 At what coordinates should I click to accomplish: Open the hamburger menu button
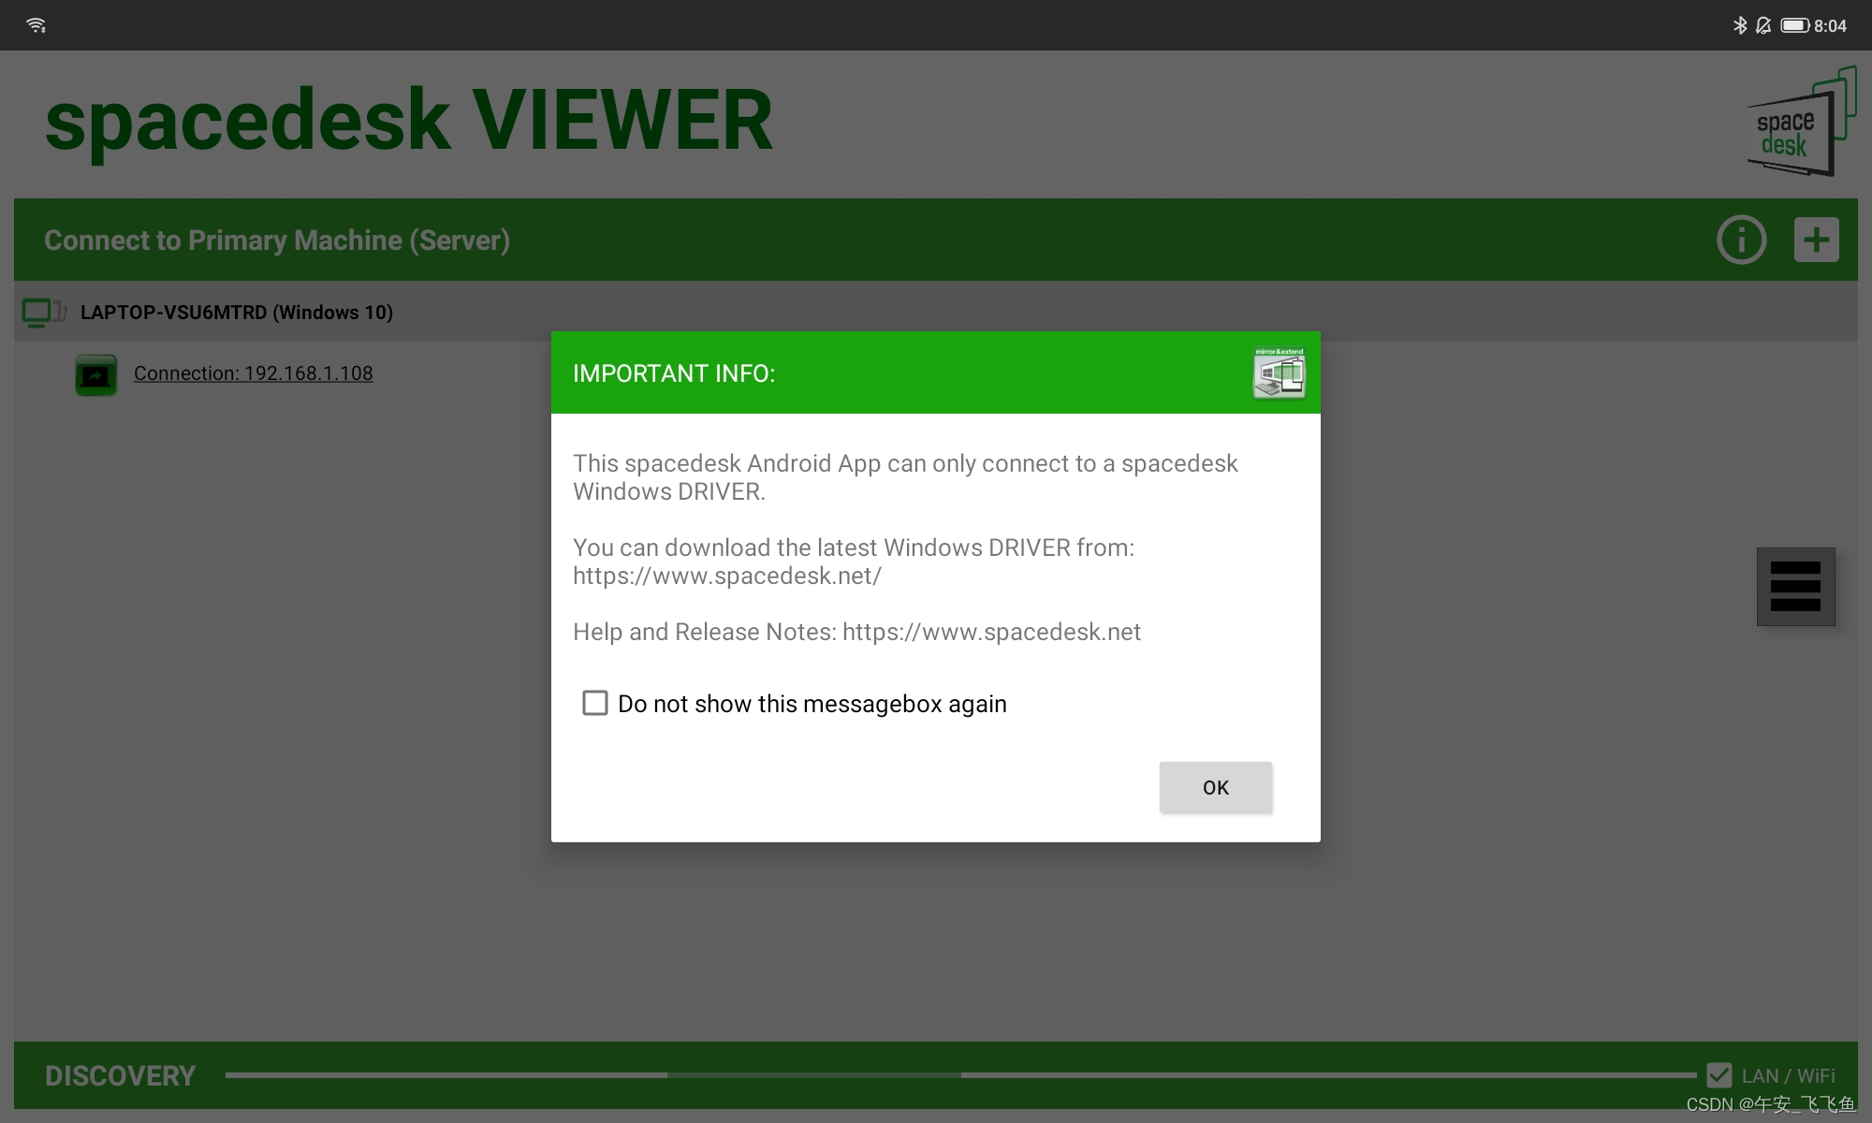point(1795,587)
